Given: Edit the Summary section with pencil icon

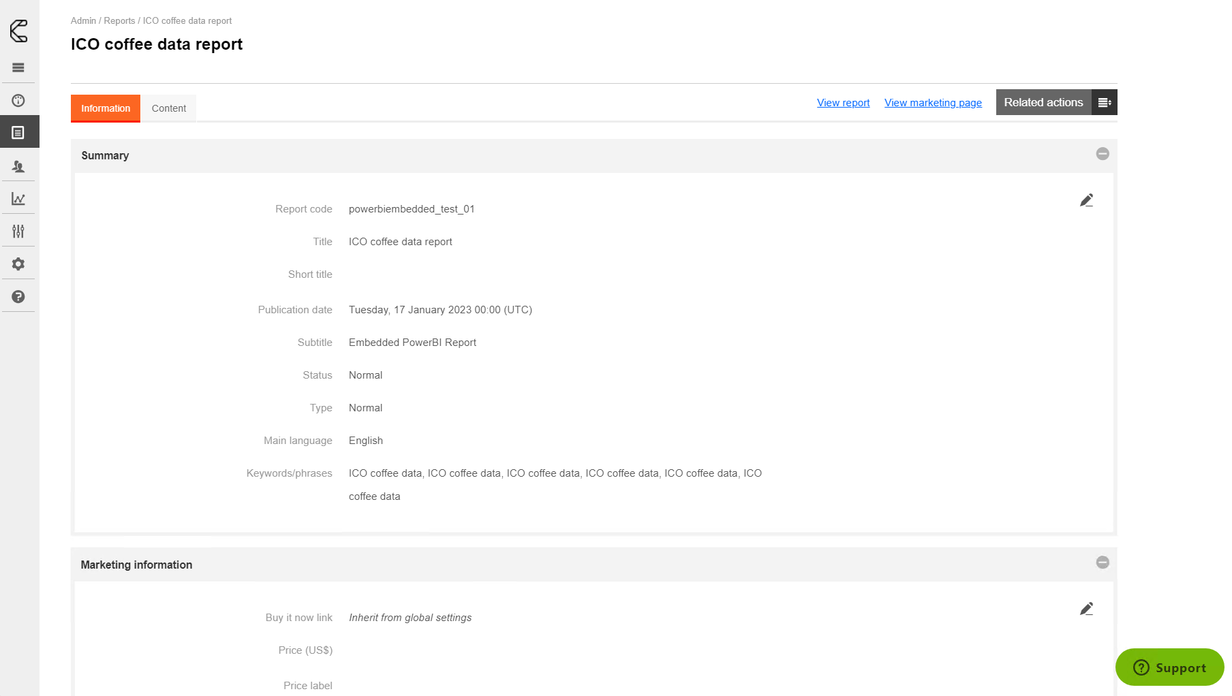Looking at the screenshot, I should tap(1086, 200).
